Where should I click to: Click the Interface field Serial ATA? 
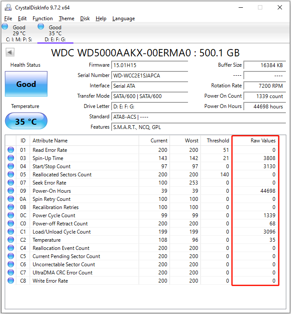(x=150, y=86)
